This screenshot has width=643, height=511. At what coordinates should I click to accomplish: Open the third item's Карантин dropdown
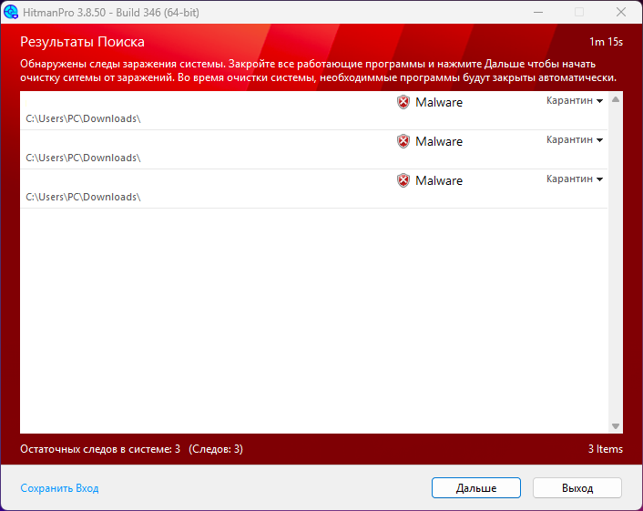tap(574, 179)
